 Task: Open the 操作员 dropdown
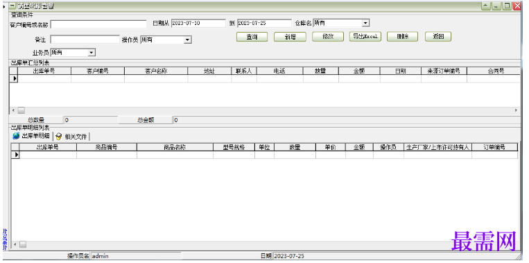pos(187,40)
